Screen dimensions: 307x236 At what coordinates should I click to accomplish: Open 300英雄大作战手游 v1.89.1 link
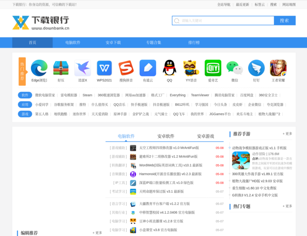pos(258,174)
